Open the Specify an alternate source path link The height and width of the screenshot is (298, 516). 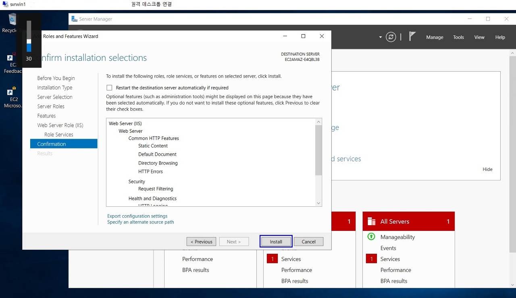tap(141, 222)
